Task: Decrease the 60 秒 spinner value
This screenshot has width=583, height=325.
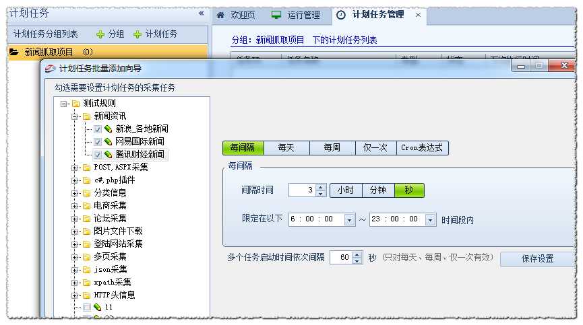Action: pos(357,261)
